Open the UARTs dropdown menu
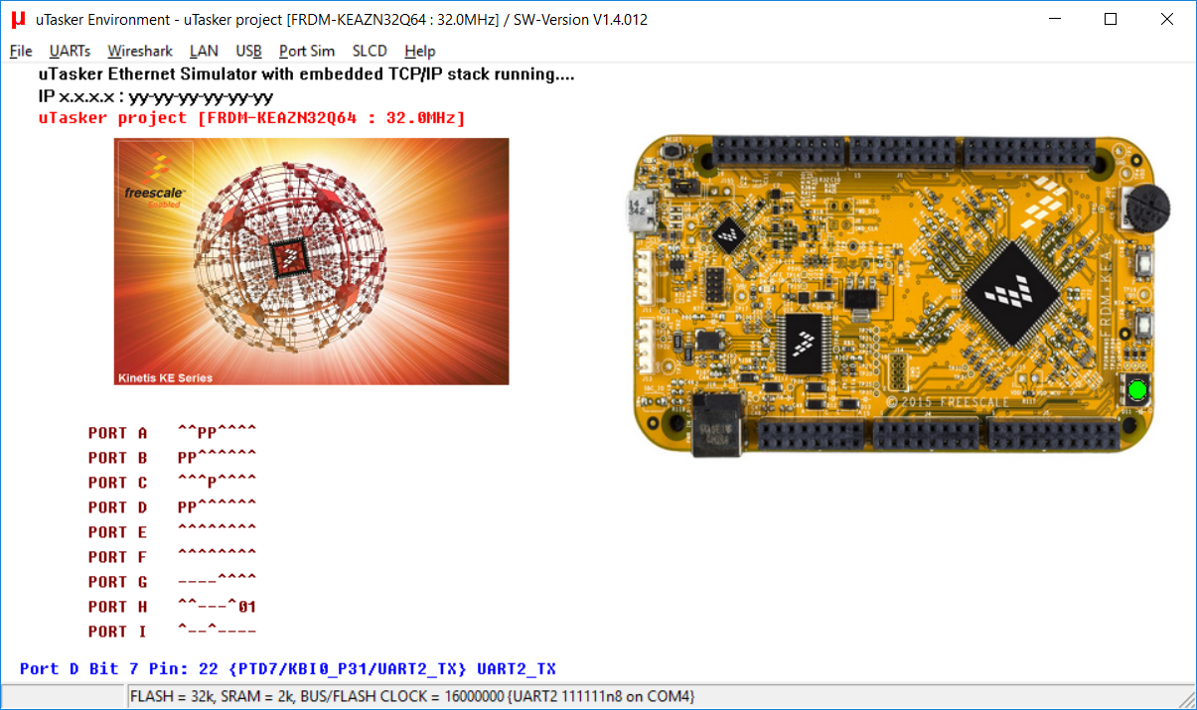Screen dimensions: 1197x710 (70, 51)
